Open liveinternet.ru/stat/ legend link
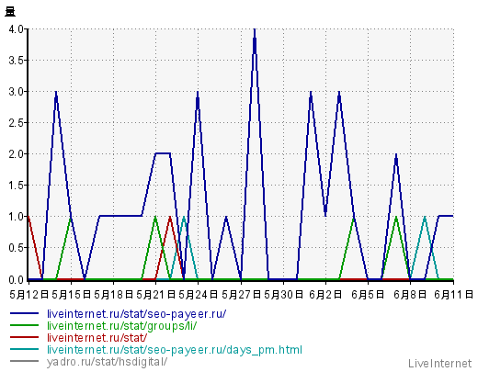 click(x=97, y=338)
